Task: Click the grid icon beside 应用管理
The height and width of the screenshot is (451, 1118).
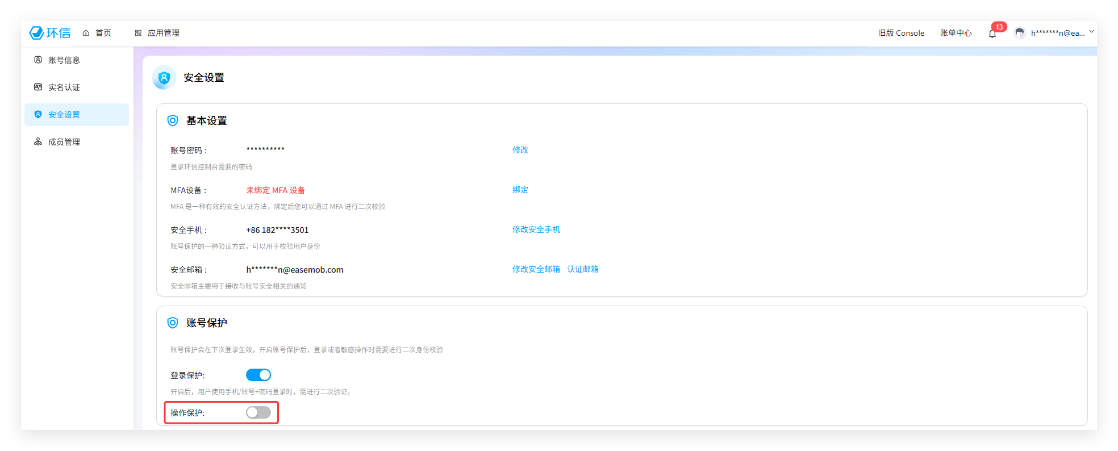Action: pos(138,33)
